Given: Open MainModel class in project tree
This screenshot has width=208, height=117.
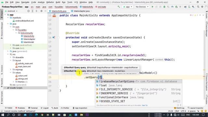Looking at the screenshot, I should click(29, 42).
